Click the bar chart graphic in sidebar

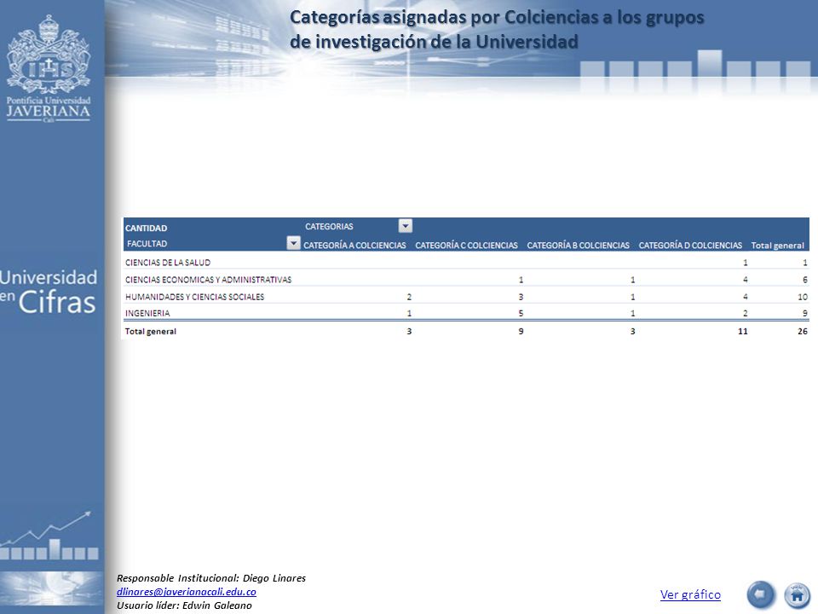[49, 536]
